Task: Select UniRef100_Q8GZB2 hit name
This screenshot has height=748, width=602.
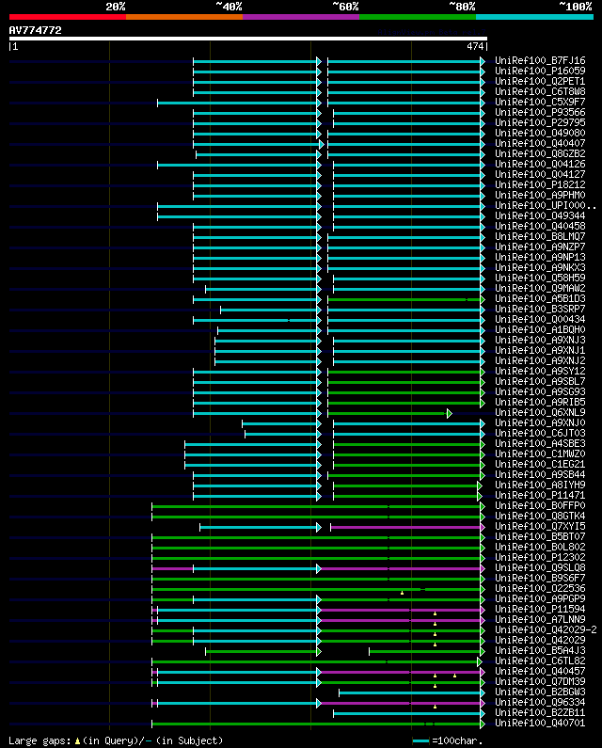Action: coord(540,153)
